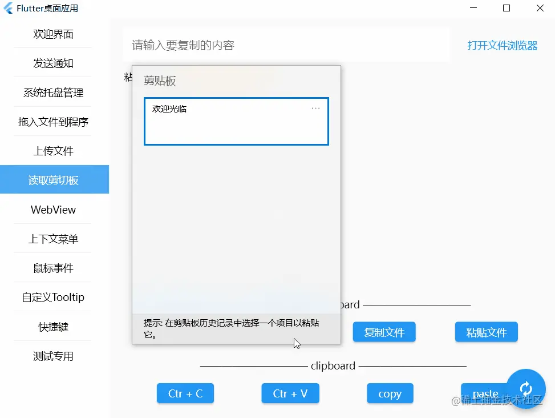The image size is (555, 418).
Task: Switch to 上传文件 section
Action: pos(53,151)
